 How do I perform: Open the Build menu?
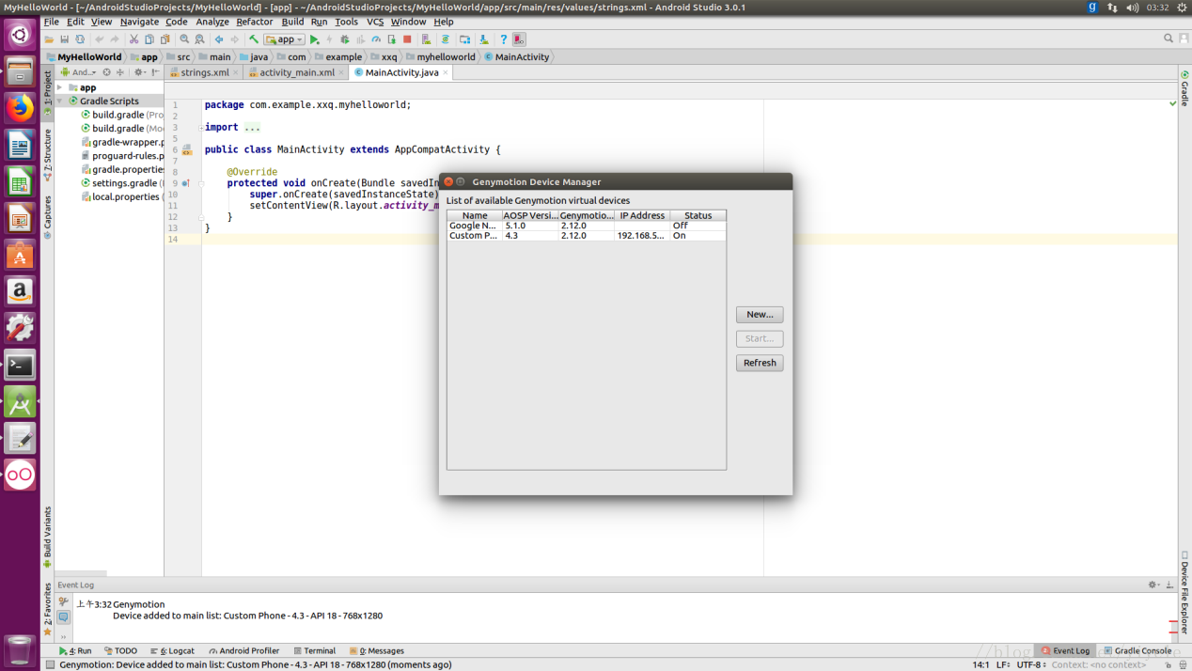(x=292, y=22)
